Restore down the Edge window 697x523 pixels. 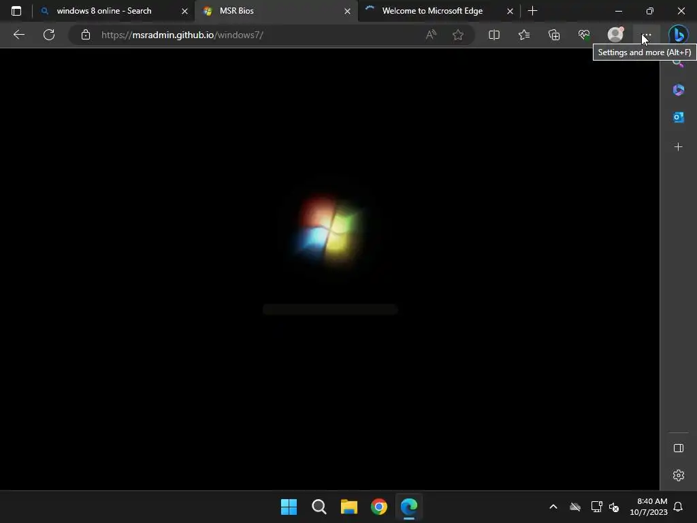(650, 11)
